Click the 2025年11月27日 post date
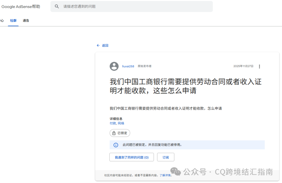 (x=244, y=66)
